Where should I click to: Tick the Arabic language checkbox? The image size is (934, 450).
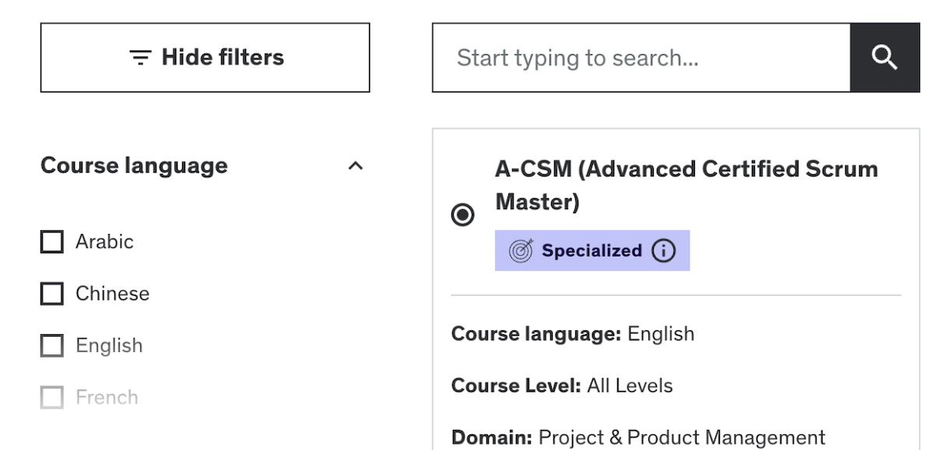(51, 242)
